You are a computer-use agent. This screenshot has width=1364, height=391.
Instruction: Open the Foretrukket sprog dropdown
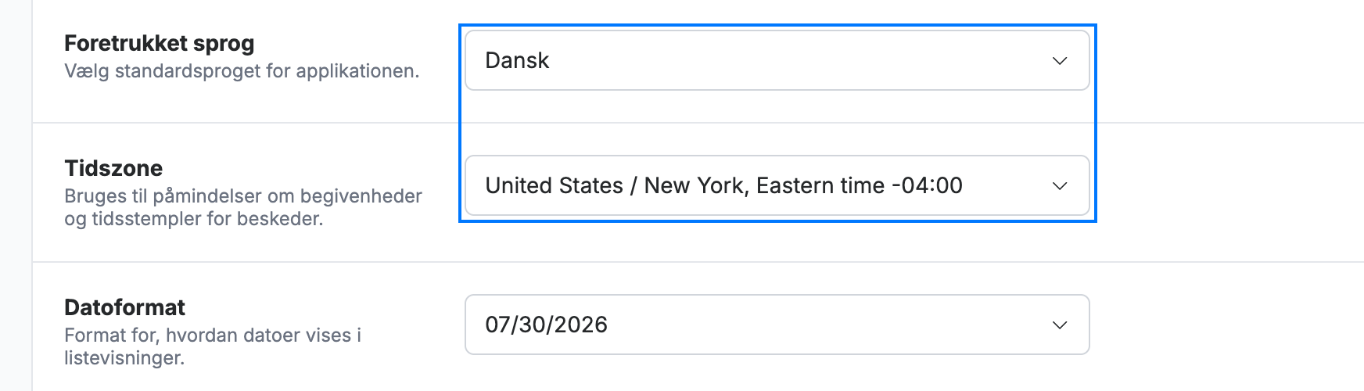point(777,60)
